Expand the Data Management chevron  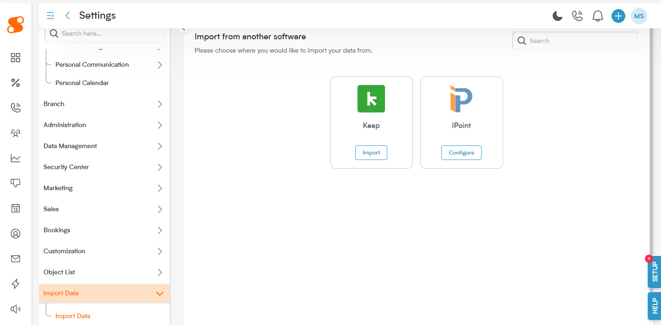coord(160,146)
